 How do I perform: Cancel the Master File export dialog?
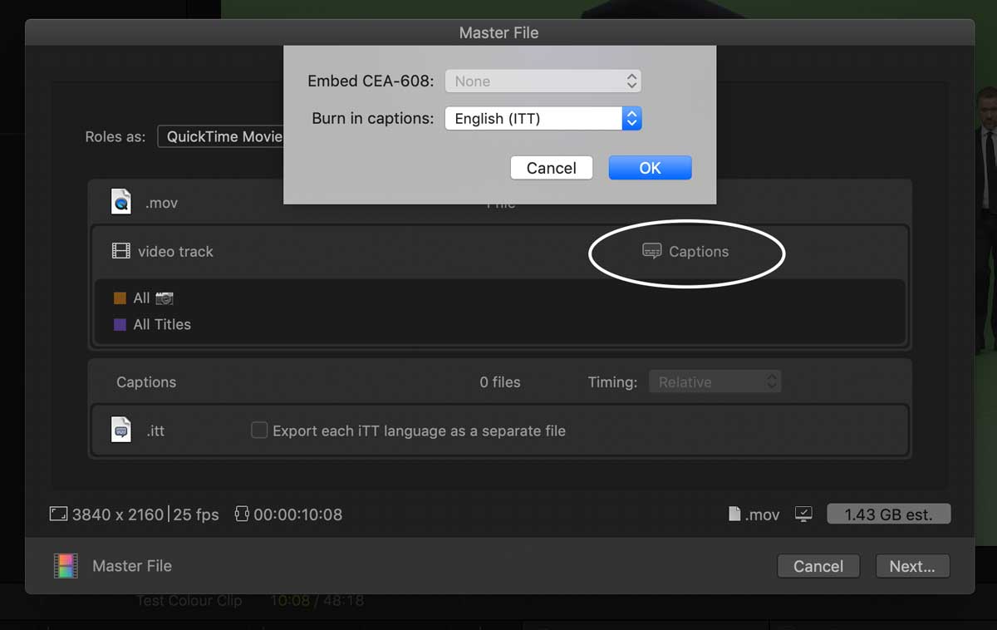(x=818, y=566)
